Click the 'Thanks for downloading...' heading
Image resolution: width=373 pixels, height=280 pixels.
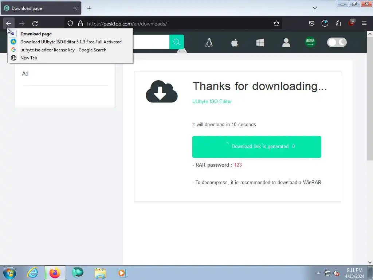click(259, 86)
